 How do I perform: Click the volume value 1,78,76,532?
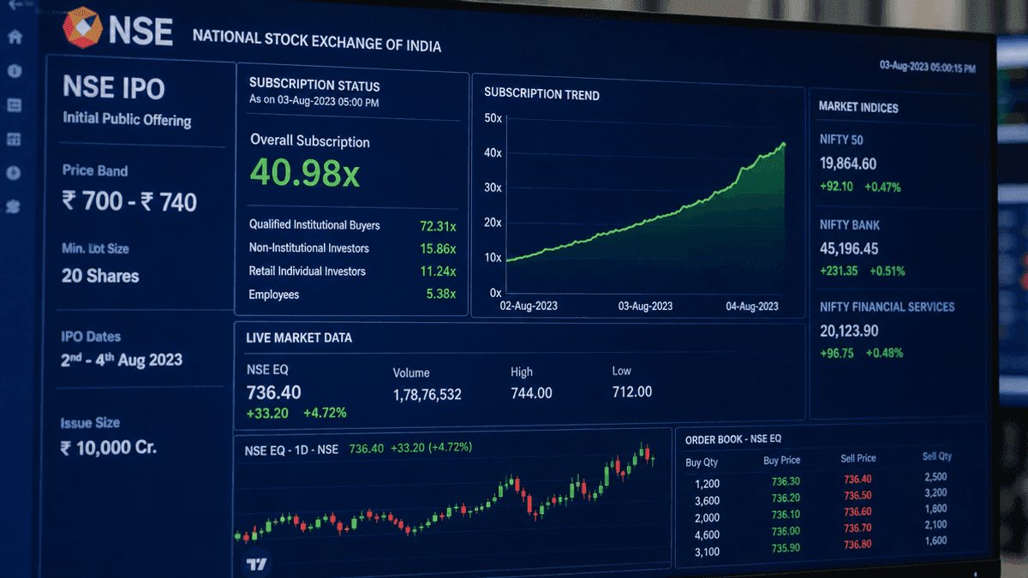[x=427, y=395]
